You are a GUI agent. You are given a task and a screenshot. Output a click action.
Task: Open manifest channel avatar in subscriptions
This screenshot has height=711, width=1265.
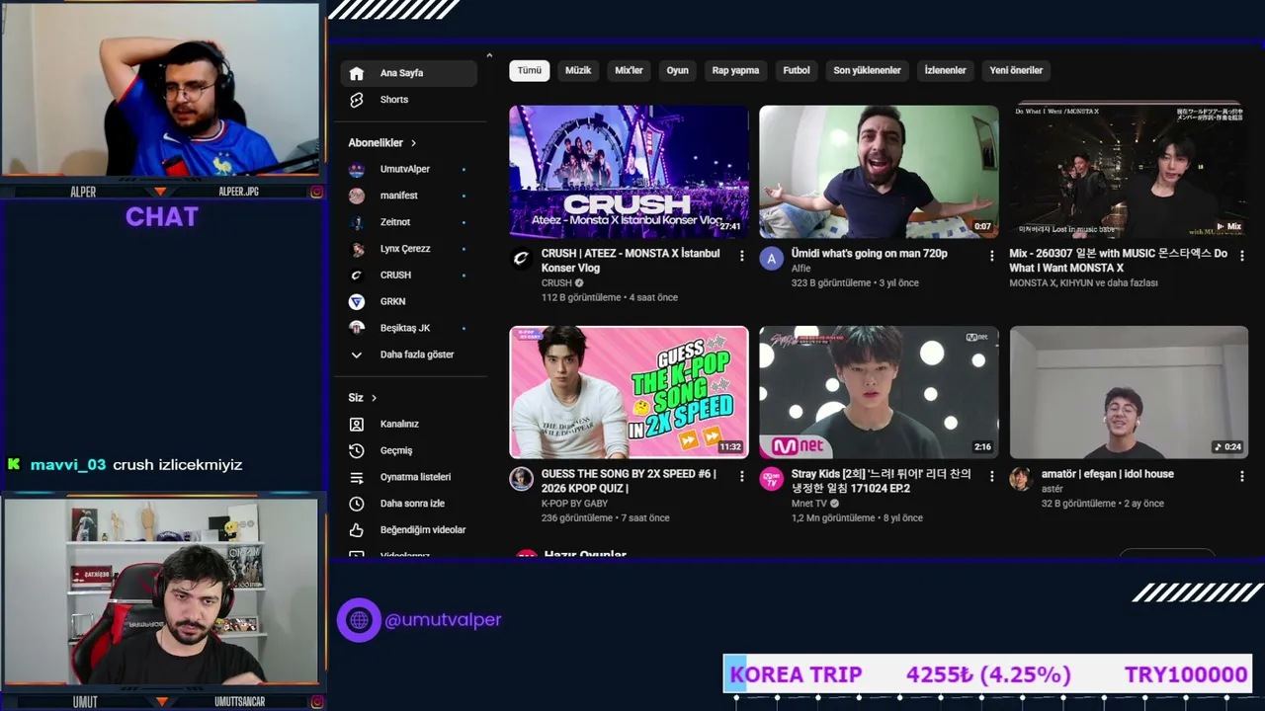pos(357,196)
